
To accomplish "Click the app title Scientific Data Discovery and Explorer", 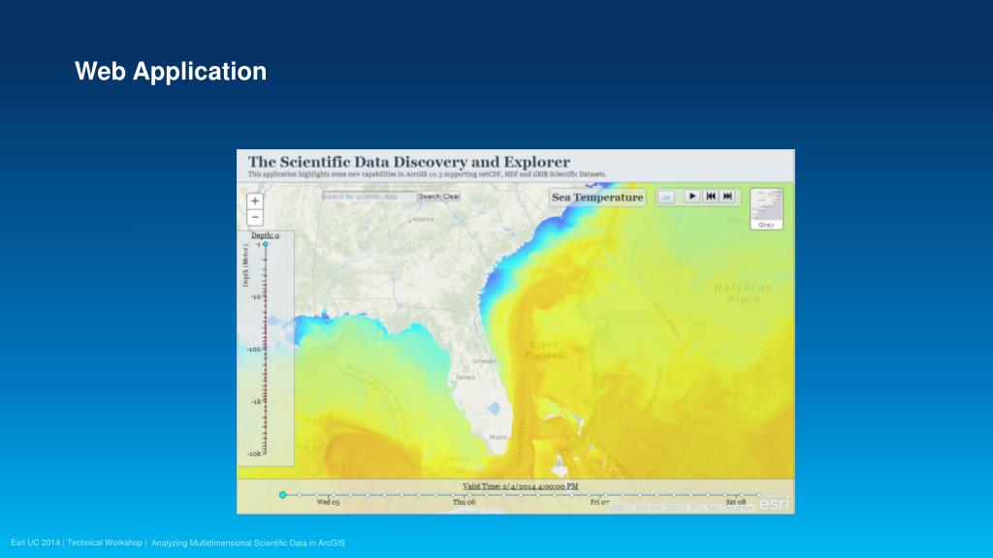I will click(x=409, y=162).
